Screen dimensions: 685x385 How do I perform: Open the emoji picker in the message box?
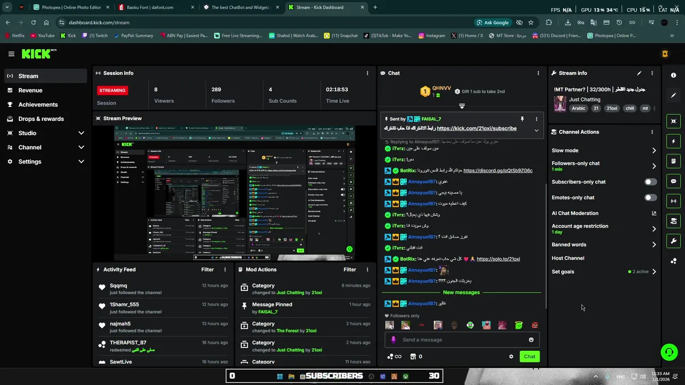coord(531,340)
